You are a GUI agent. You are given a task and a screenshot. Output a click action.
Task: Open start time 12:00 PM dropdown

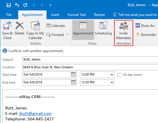[x=112, y=75]
